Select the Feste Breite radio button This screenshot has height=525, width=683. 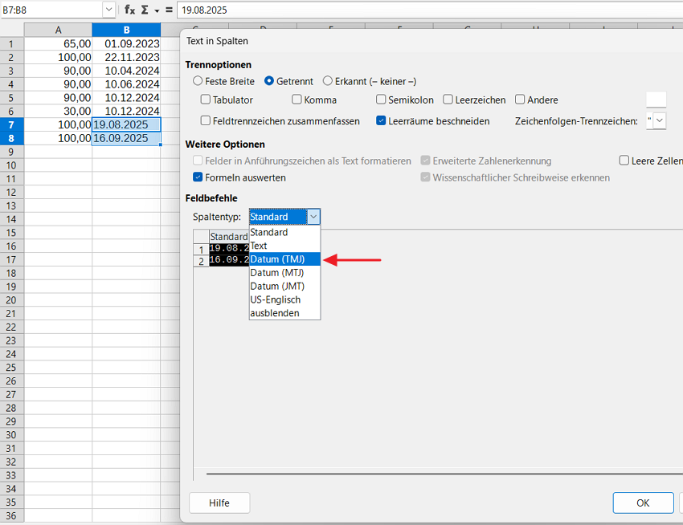[x=198, y=81]
